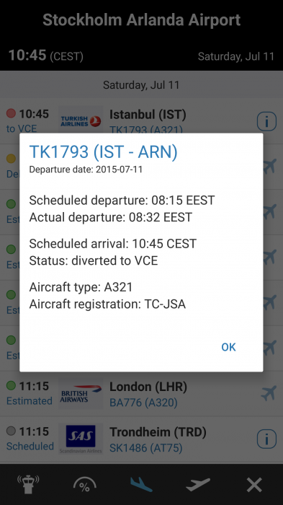
Task: Tap the Stockholm Arlanda Airport title
Action: click(x=141, y=20)
